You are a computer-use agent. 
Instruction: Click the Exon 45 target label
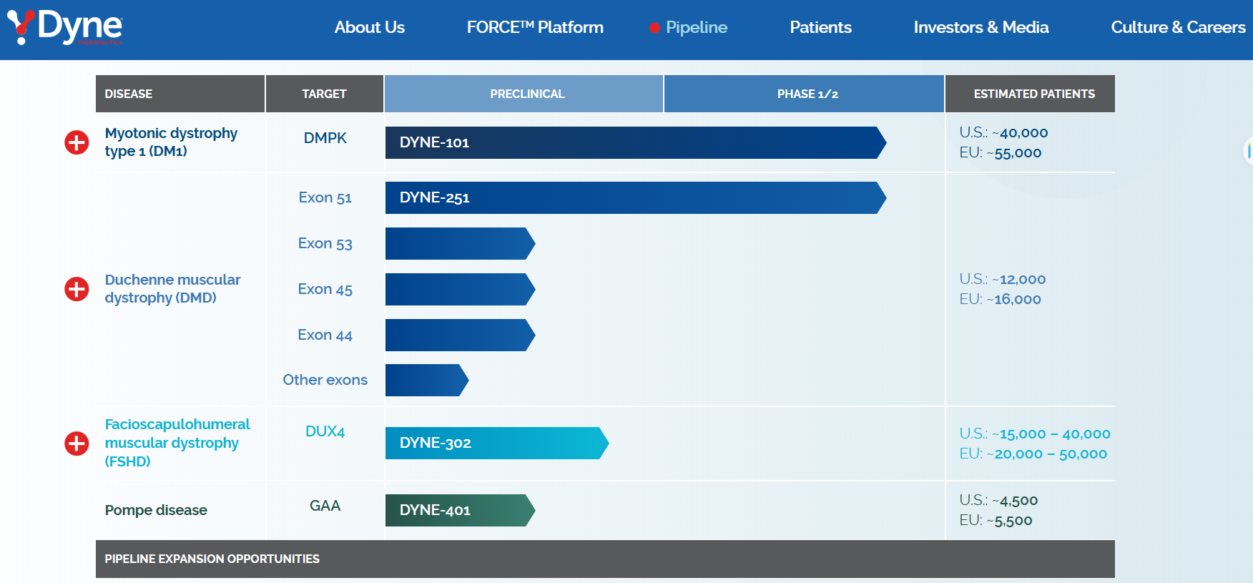point(325,289)
